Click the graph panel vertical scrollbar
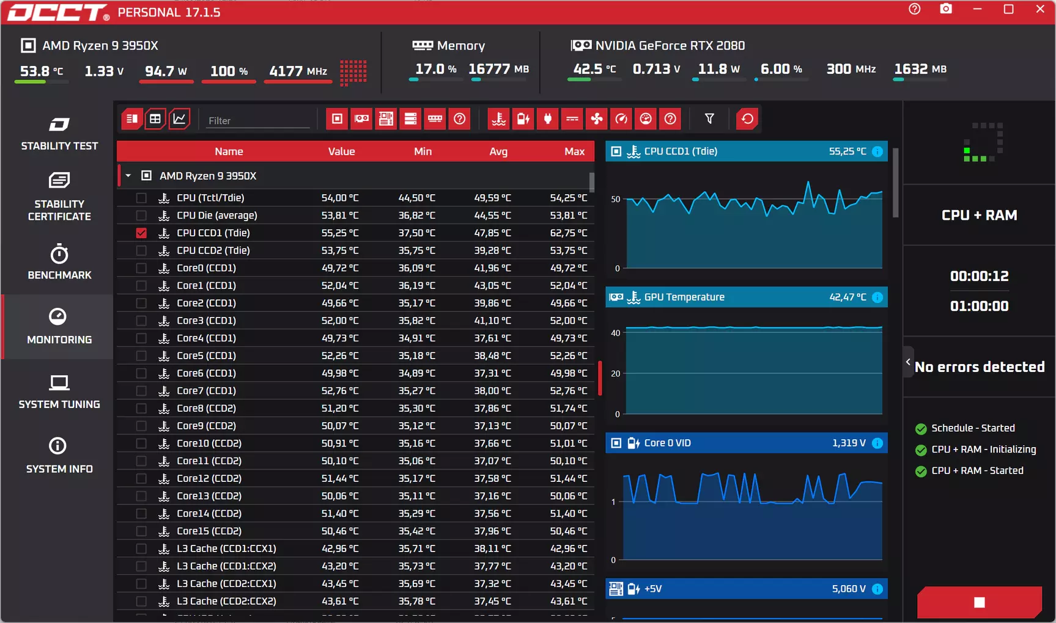This screenshot has width=1056, height=623. point(896,183)
